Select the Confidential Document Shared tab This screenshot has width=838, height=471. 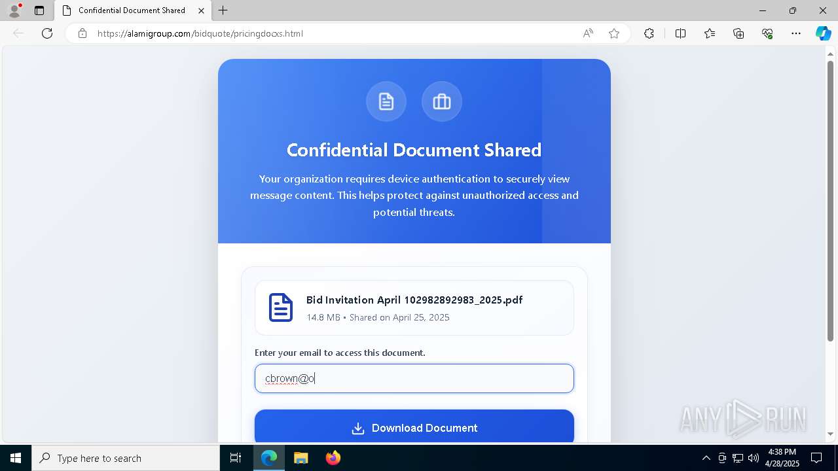[x=133, y=10]
